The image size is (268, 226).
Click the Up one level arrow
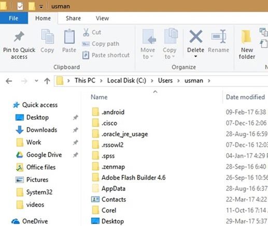pos(47,81)
